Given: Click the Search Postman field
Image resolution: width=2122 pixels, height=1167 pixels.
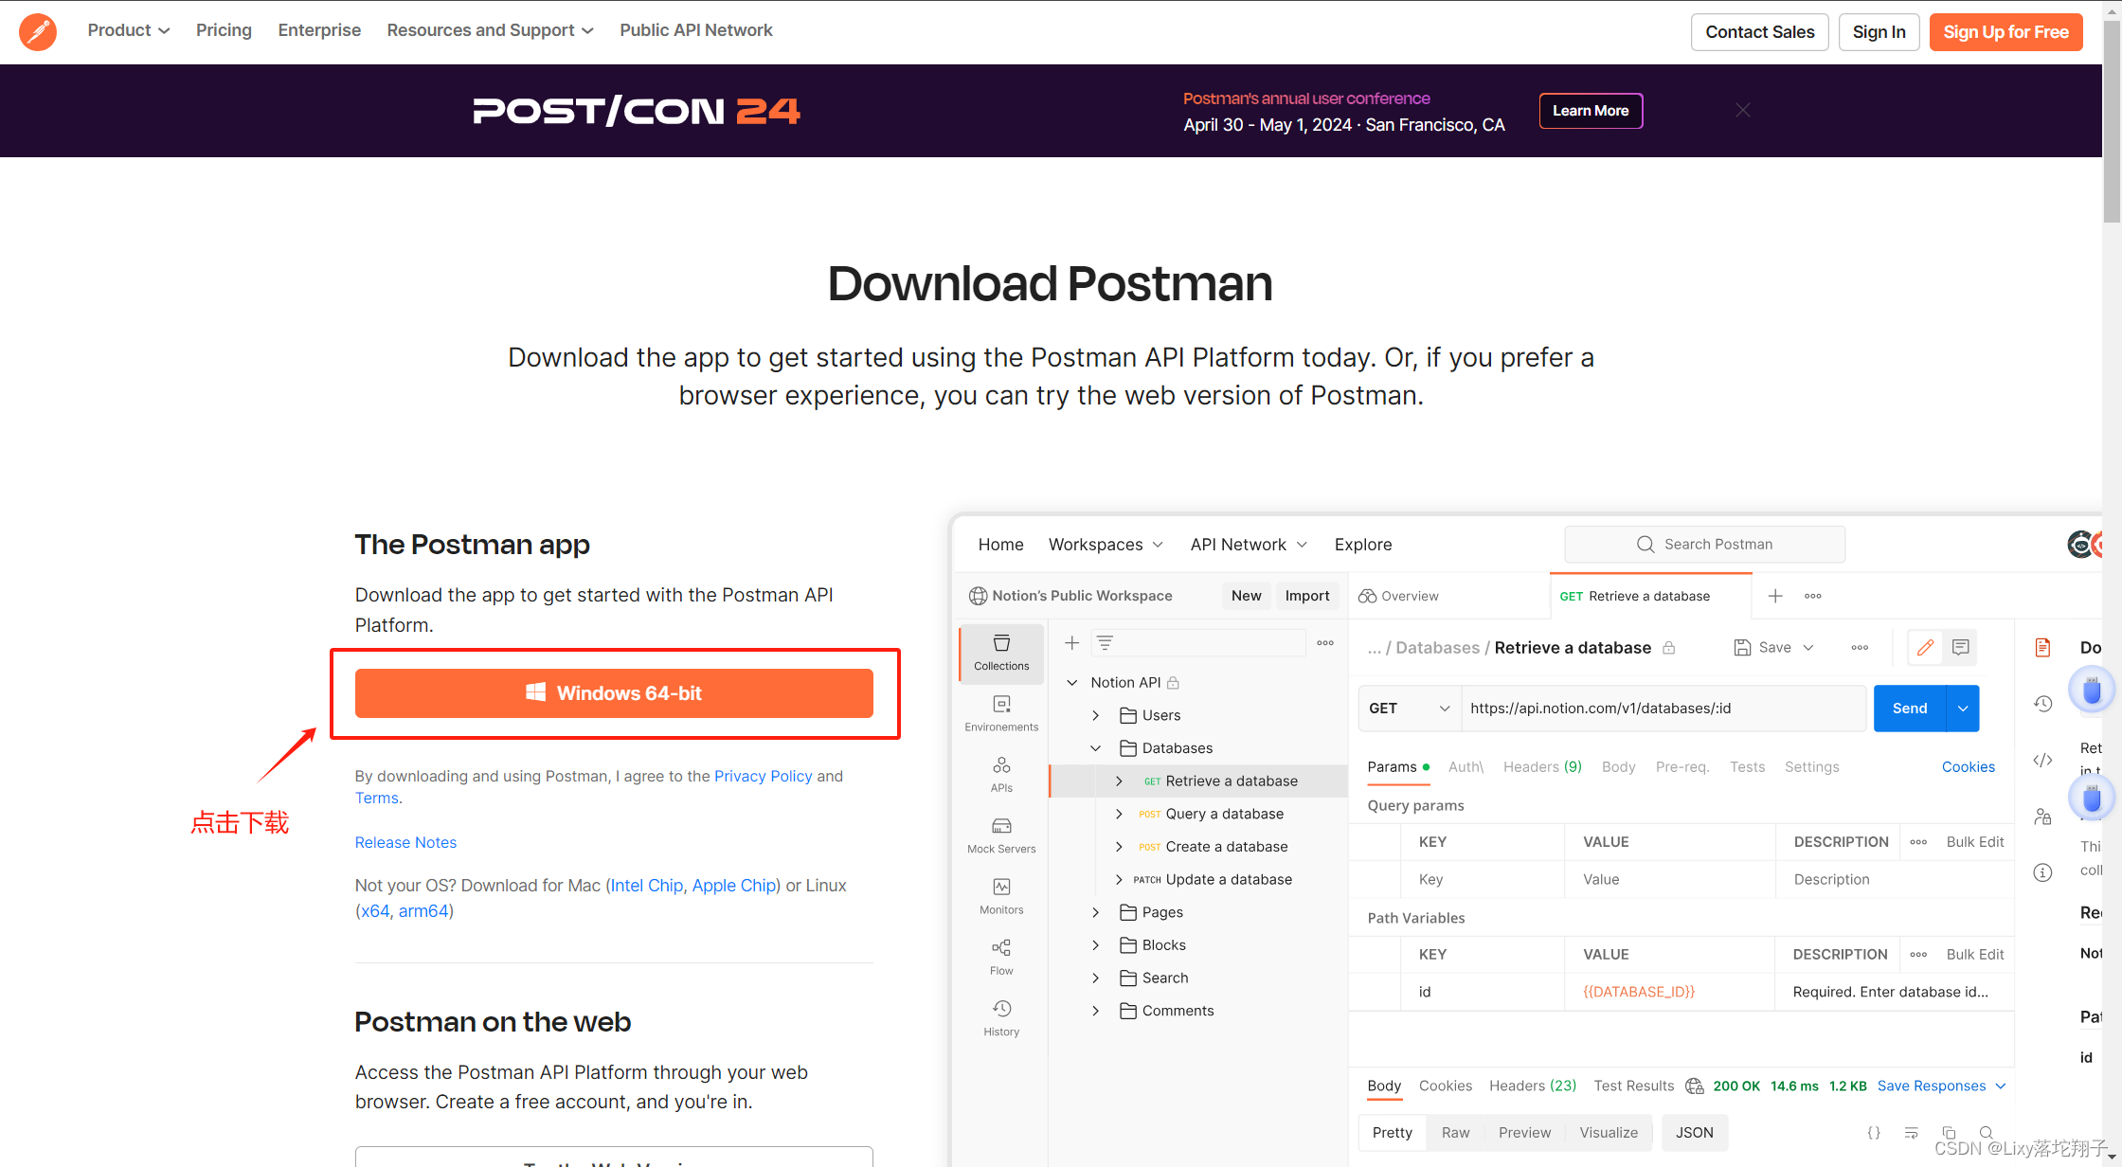Looking at the screenshot, I should [1704, 544].
